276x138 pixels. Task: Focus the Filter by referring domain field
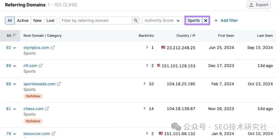pos(96,21)
